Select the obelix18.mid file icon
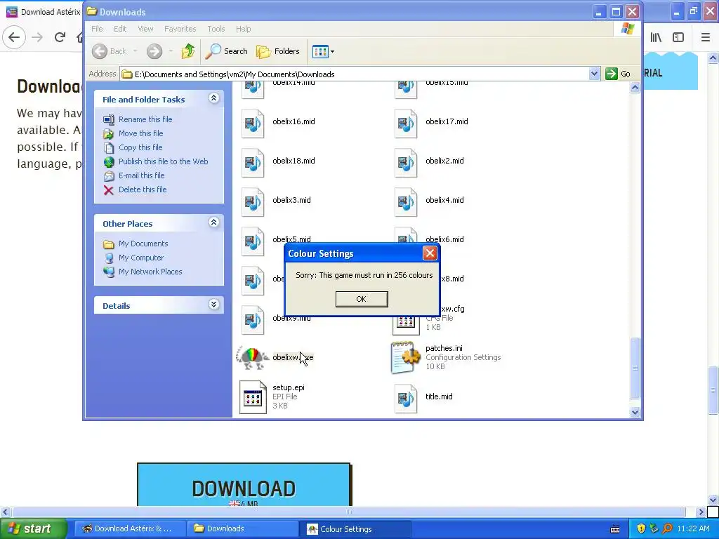 [253, 163]
